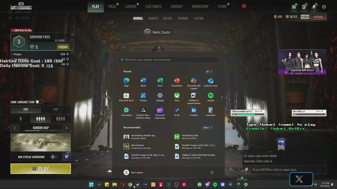Launch Word from the Start menu
The width and height of the screenshot is (337, 189).
click(143, 82)
